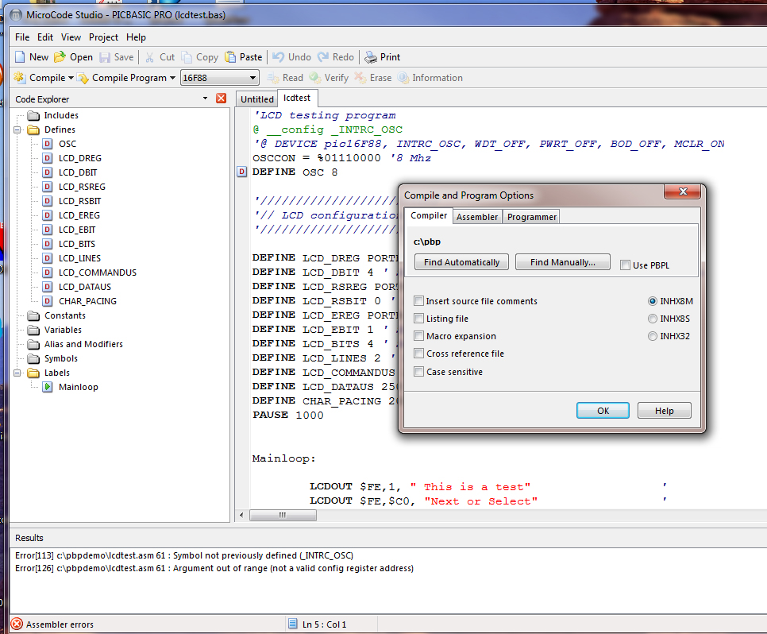Select the Error[113] result line

pyautogui.click(x=184, y=555)
